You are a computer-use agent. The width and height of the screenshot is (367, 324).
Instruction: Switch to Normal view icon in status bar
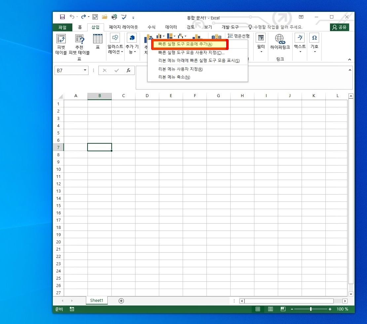coord(258,309)
